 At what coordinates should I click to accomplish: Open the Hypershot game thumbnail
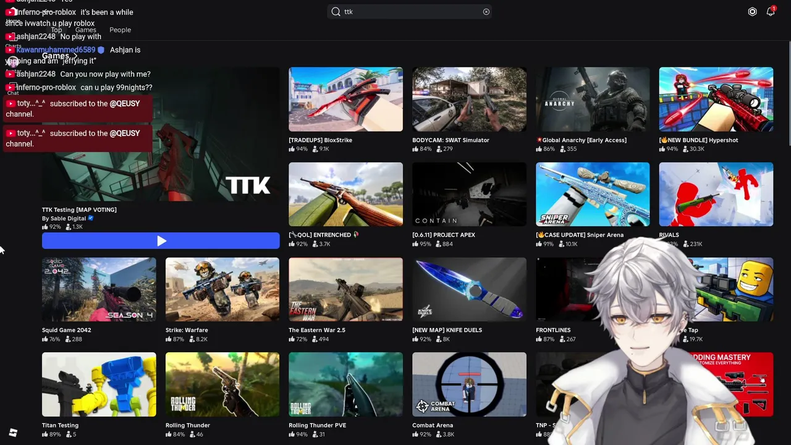(x=716, y=100)
